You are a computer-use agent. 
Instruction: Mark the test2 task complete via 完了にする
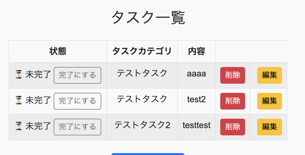[x=77, y=101]
